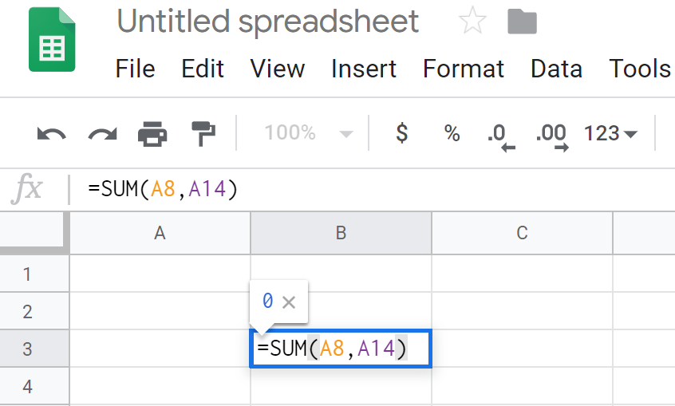This screenshot has width=675, height=406.
Task: Click the Undo arrow icon
Action: pos(52,133)
